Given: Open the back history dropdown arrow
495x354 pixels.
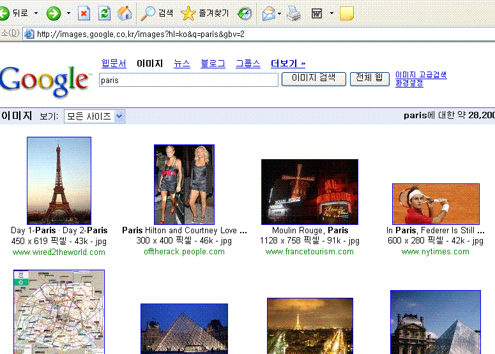Looking at the screenshot, I should [36, 13].
